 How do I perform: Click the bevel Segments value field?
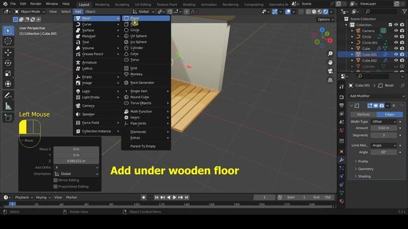[x=384, y=135]
